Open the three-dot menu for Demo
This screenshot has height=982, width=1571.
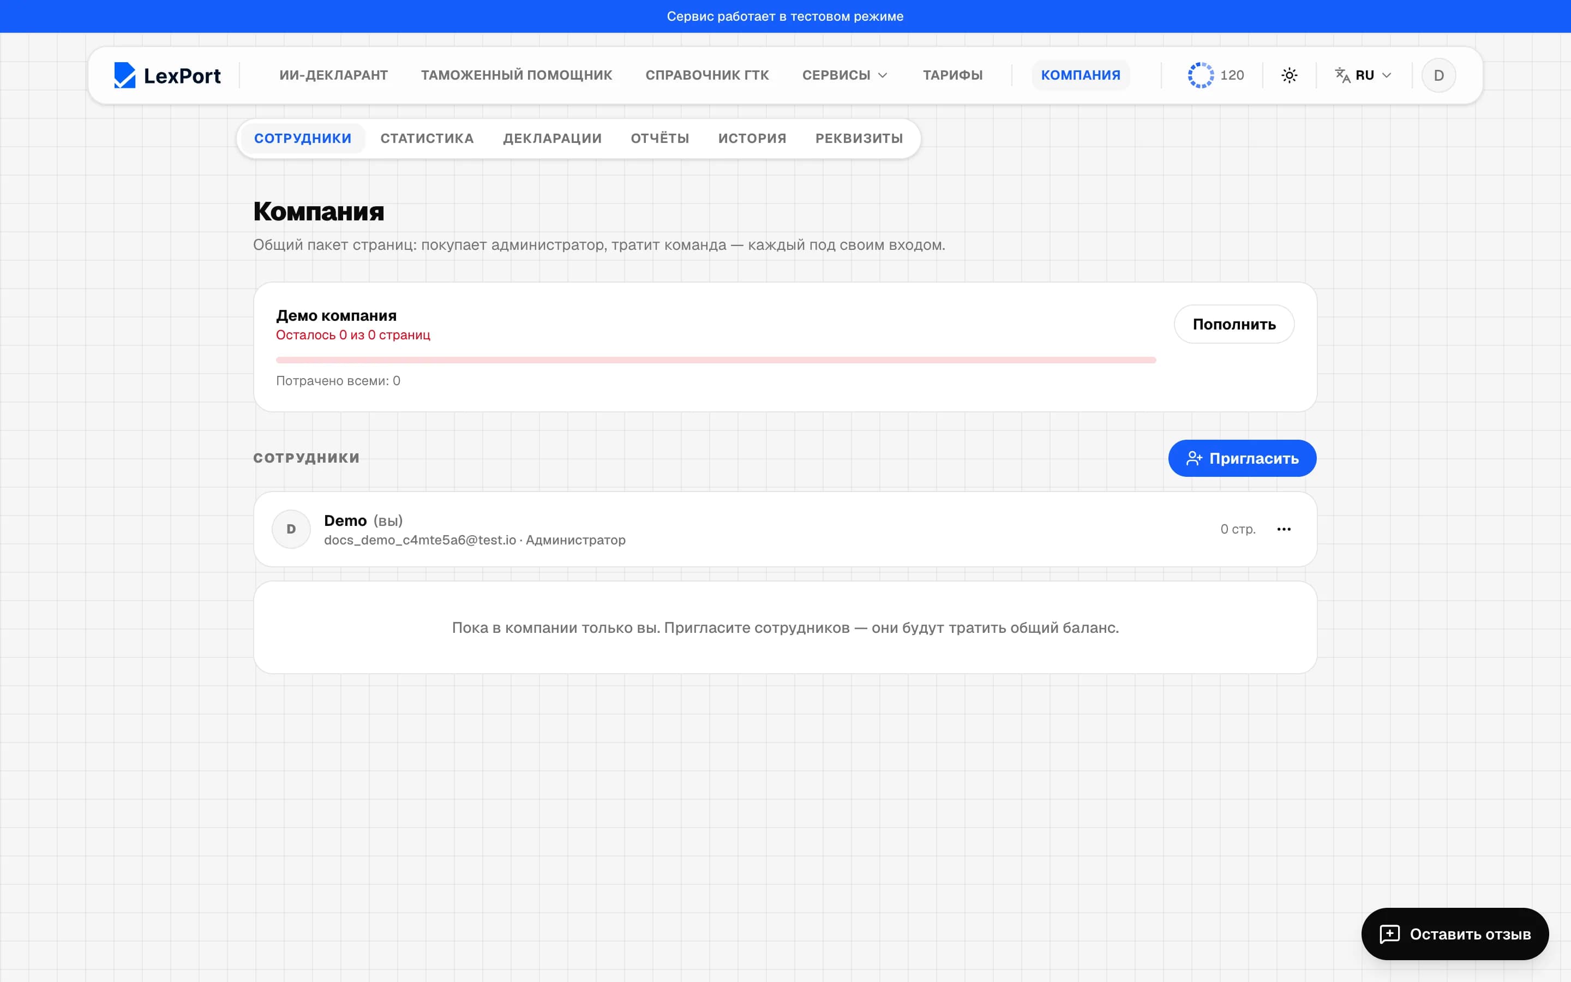(x=1284, y=529)
